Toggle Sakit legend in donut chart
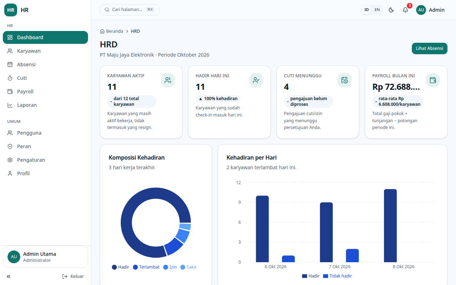 pos(188,267)
